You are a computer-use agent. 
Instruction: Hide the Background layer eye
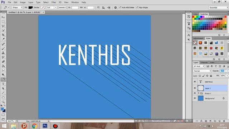point(195,98)
